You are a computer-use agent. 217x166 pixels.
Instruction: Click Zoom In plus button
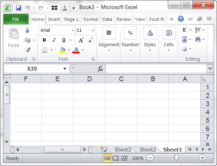[x=202, y=158]
